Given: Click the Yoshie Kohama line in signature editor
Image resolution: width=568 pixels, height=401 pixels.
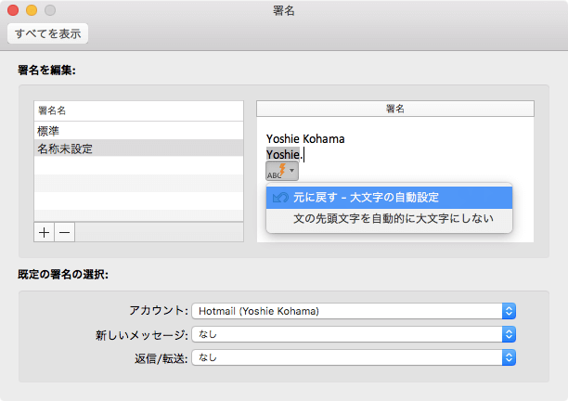Looking at the screenshot, I should tap(305, 139).
